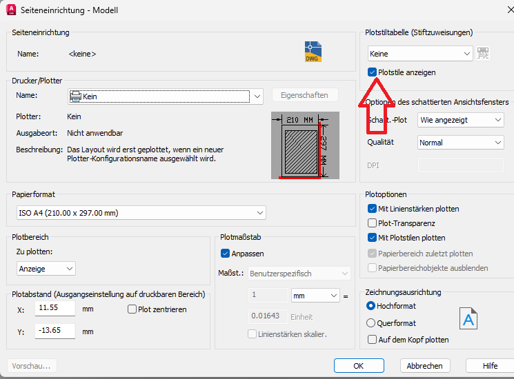Open the plot style table dropdown showing Keine

tap(420, 54)
